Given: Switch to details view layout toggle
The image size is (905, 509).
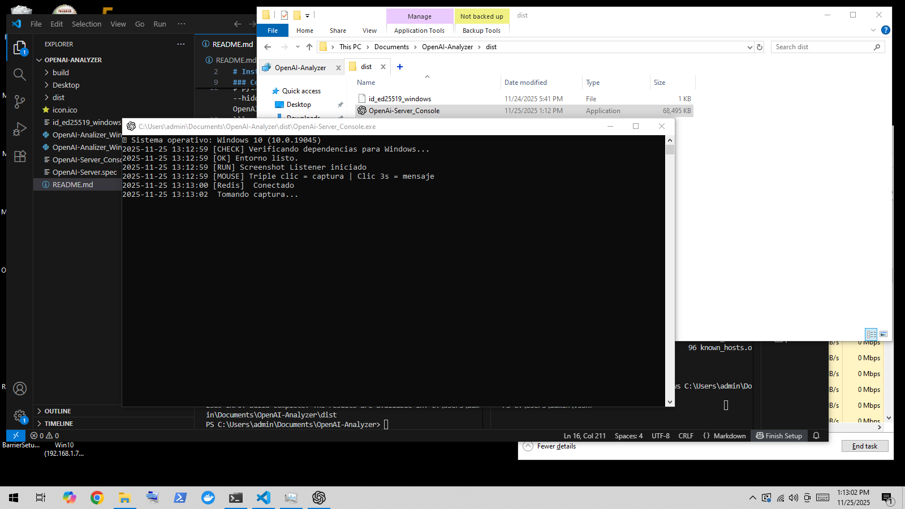Looking at the screenshot, I should 871,334.
